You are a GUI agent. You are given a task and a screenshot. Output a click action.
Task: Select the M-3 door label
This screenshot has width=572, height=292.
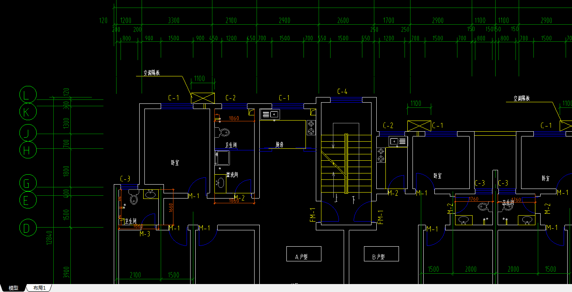tap(145, 234)
